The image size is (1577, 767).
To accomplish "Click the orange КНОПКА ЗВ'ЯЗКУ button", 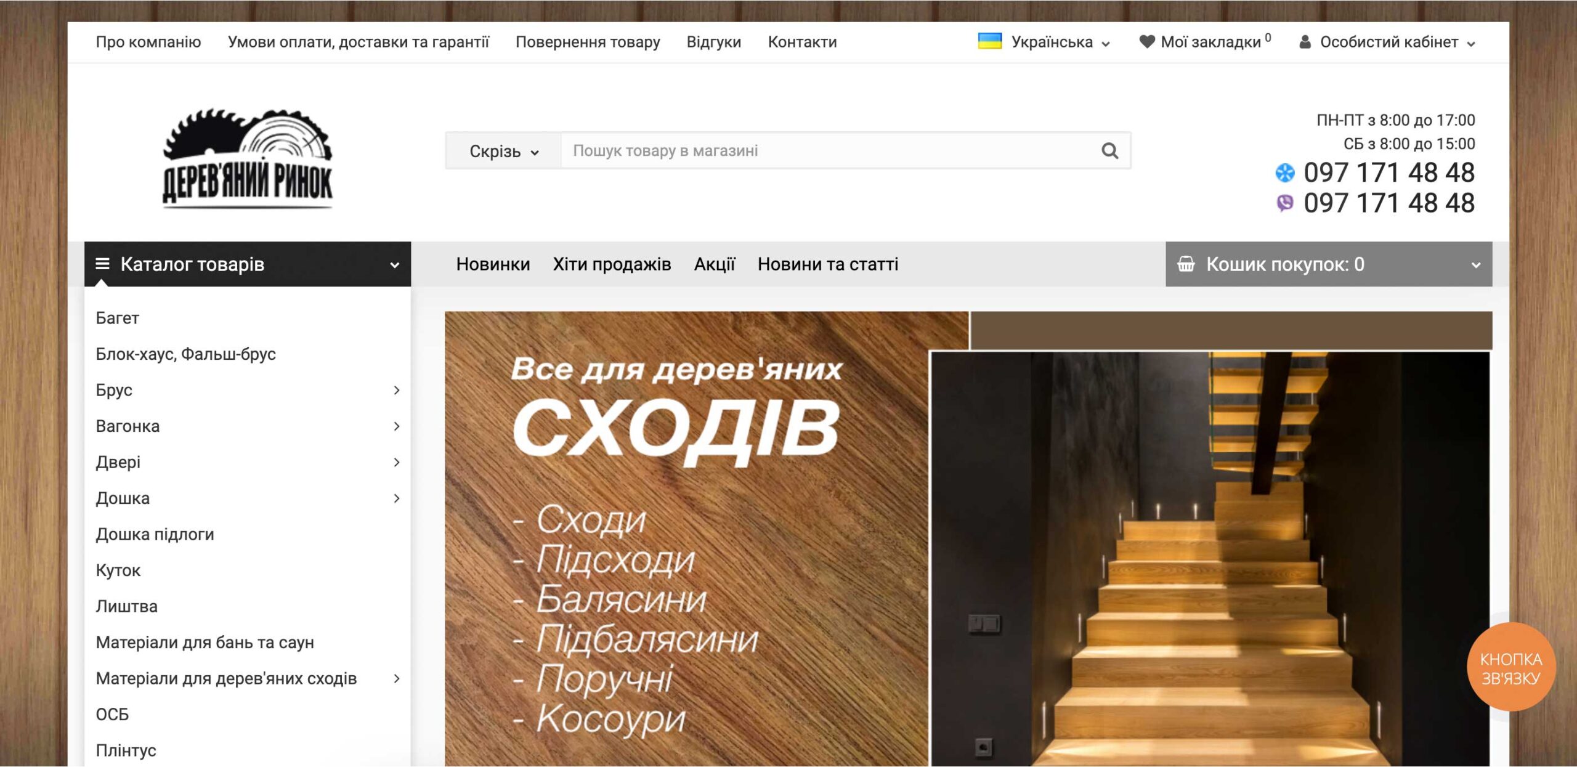I will coord(1511,668).
